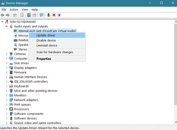The height and width of the screenshot is (130, 177).
Task: Click the Firmware chip icon
Action: pos(11,72)
